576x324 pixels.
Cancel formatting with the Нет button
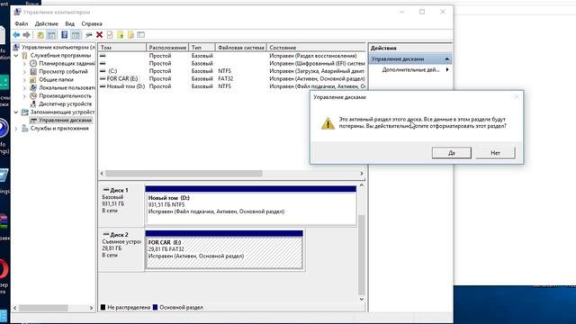coord(495,153)
